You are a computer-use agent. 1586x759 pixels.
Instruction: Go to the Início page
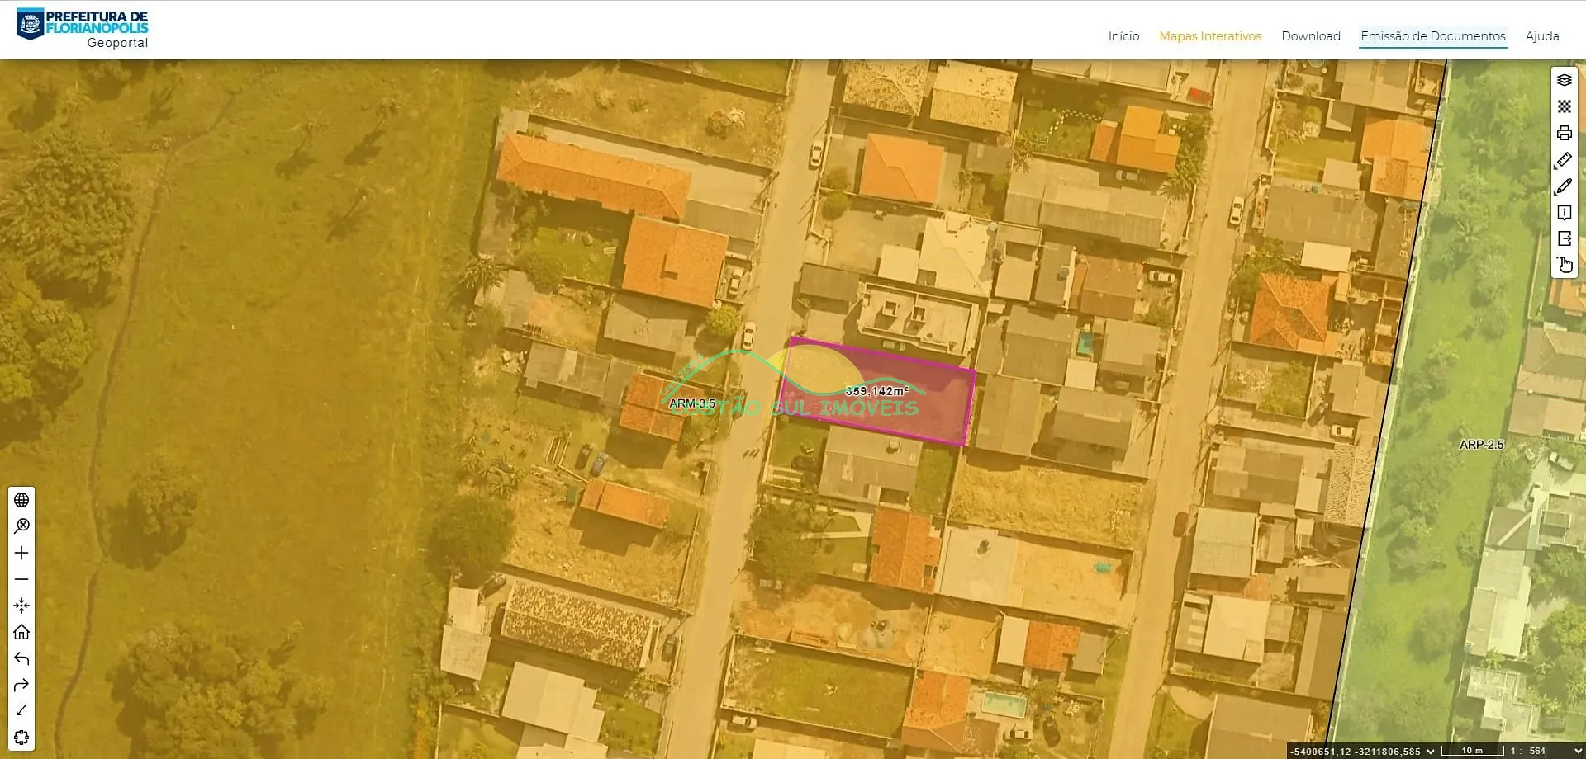click(x=1123, y=36)
